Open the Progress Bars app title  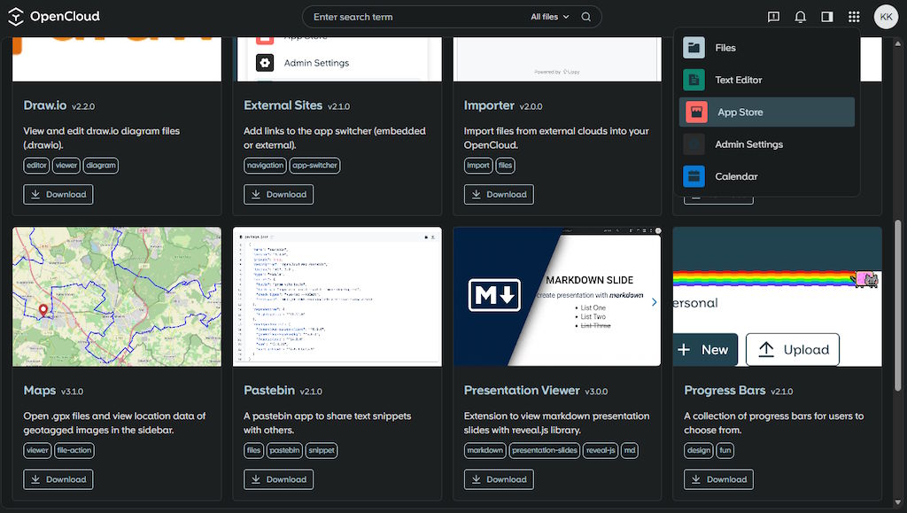coord(725,391)
